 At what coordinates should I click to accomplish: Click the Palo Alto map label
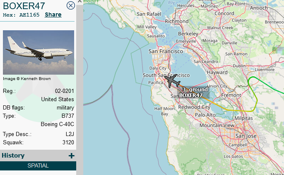(205, 115)
